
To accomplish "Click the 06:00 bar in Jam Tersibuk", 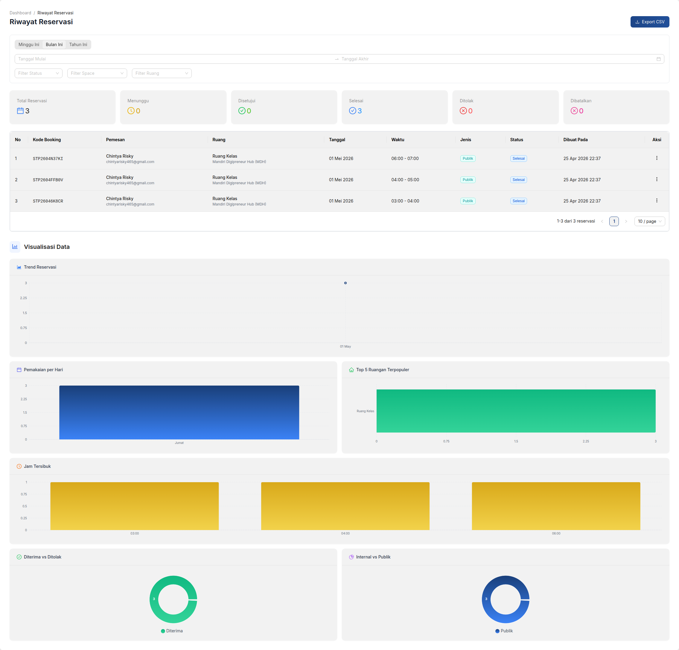I will pos(556,506).
